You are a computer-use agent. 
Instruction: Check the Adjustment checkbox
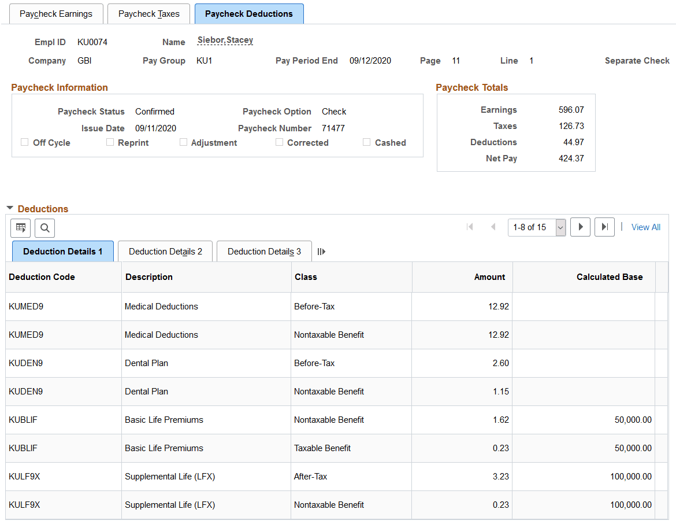(x=183, y=142)
